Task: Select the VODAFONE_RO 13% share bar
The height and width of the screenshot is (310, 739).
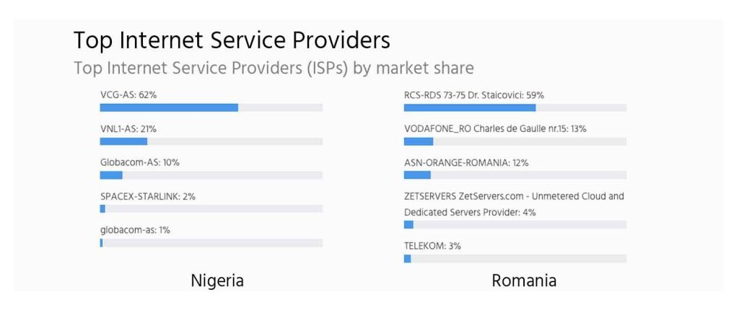Action: click(x=515, y=141)
